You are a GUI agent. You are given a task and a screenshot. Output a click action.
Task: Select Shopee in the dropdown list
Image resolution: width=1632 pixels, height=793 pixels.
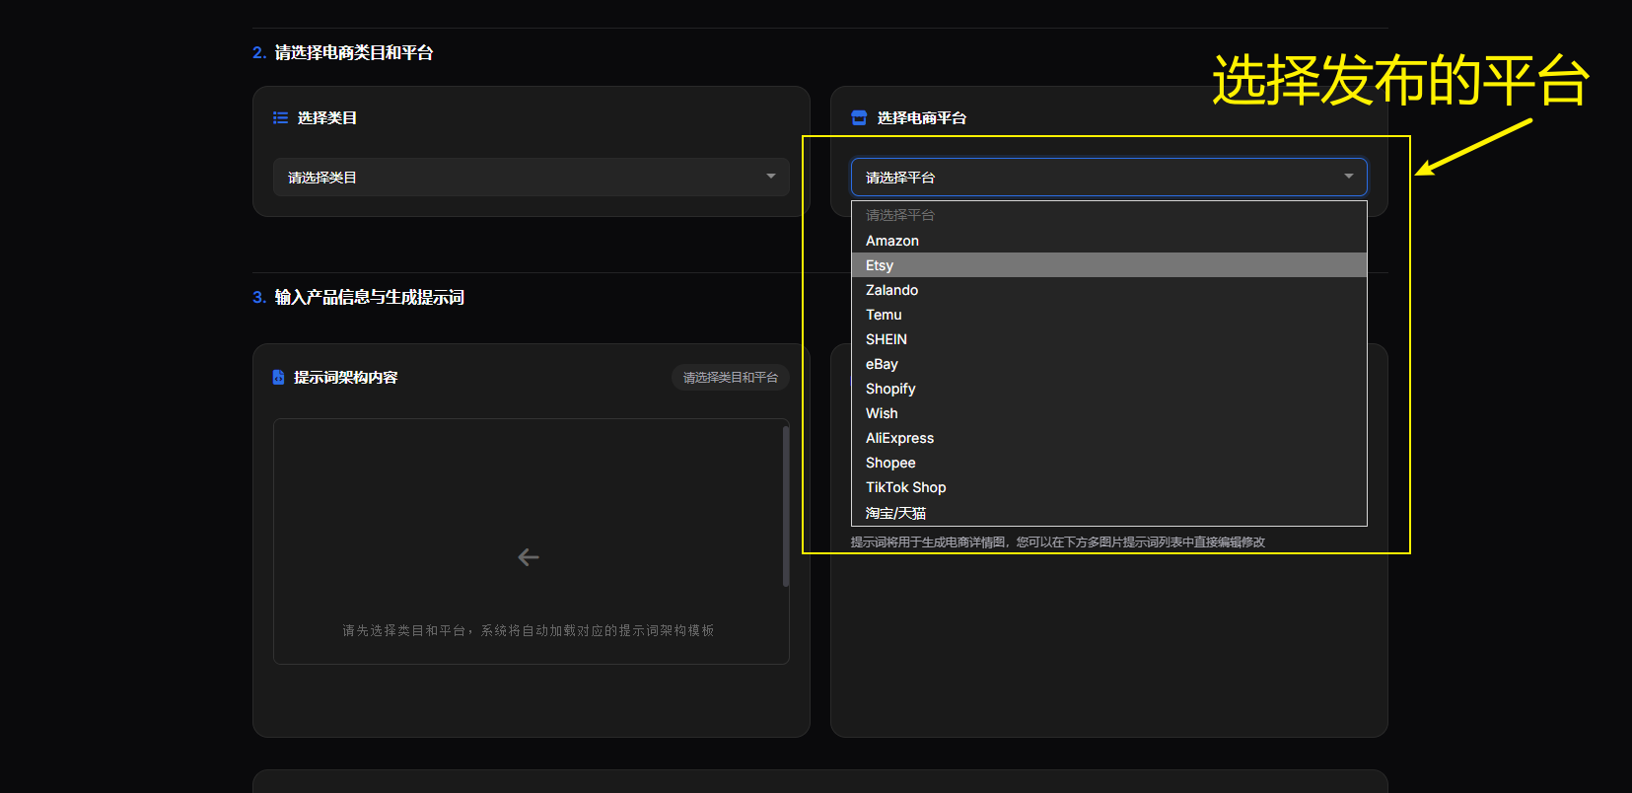pyautogui.click(x=1108, y=463)
